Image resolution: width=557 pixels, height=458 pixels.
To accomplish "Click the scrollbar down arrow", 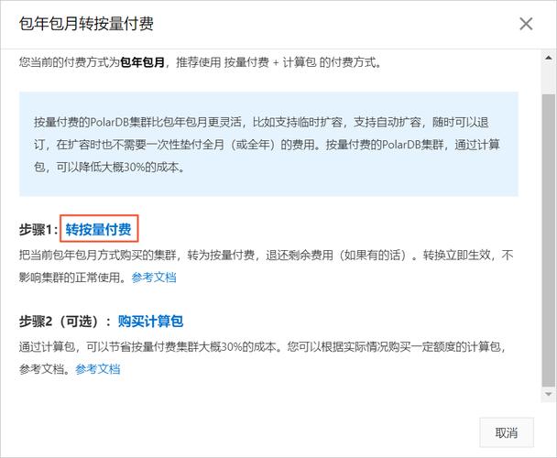I will point(549,394).
